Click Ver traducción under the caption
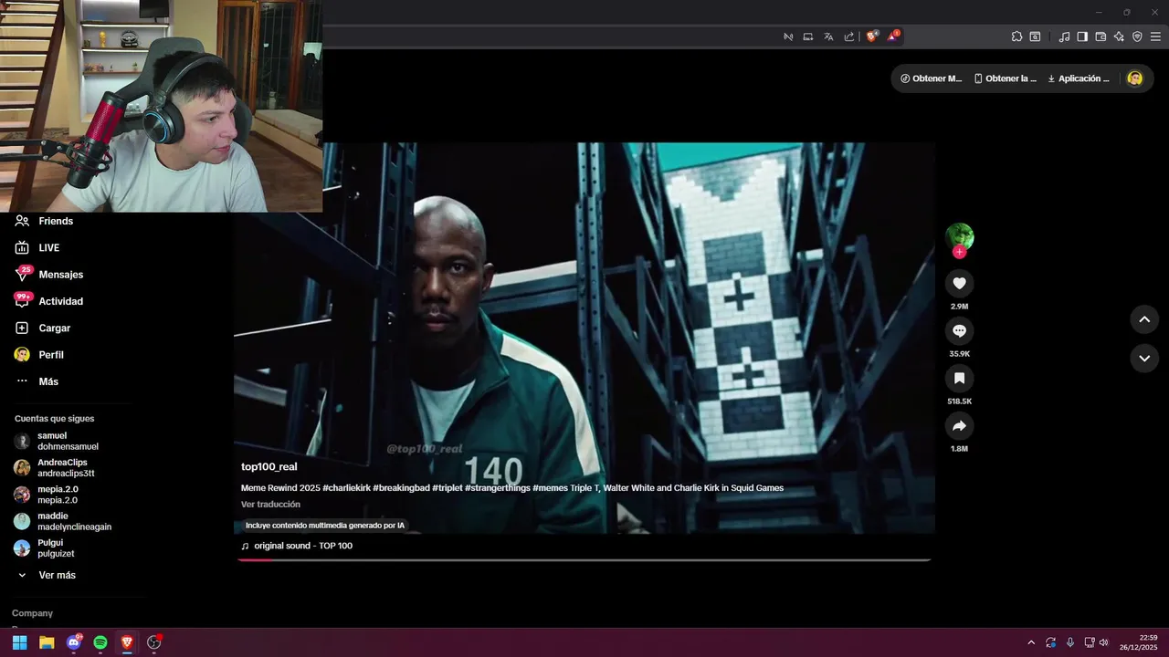Image resolution: width=1169 pixels, height=657 pixels. 270,504
